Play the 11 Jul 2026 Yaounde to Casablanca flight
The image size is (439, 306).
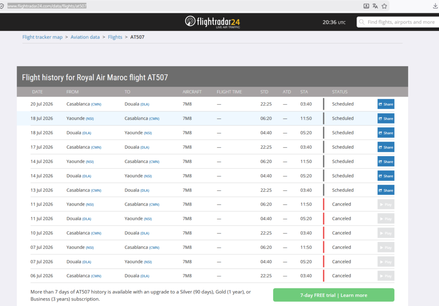[x=386, y=204]
